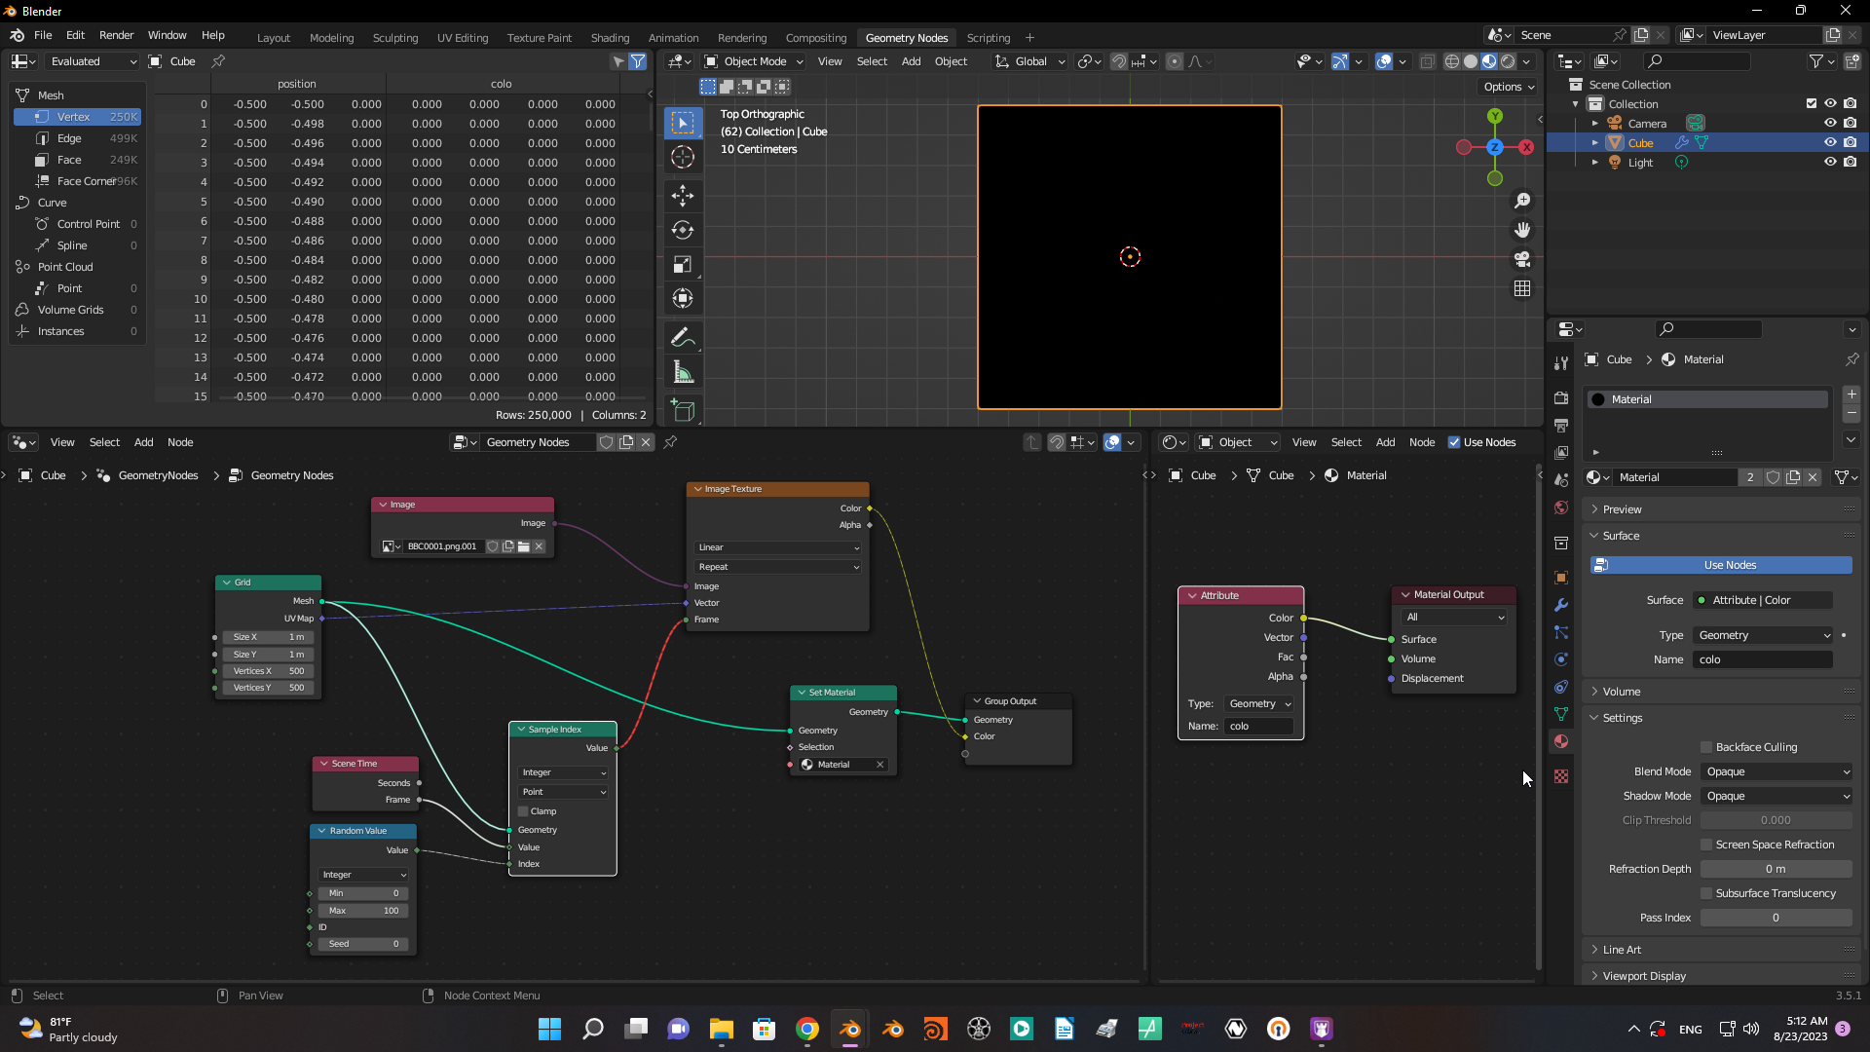The height and width of the screenshot is (1052, 1870).
Task: Click the Options button in viewport
Action: pos(1509,87)
